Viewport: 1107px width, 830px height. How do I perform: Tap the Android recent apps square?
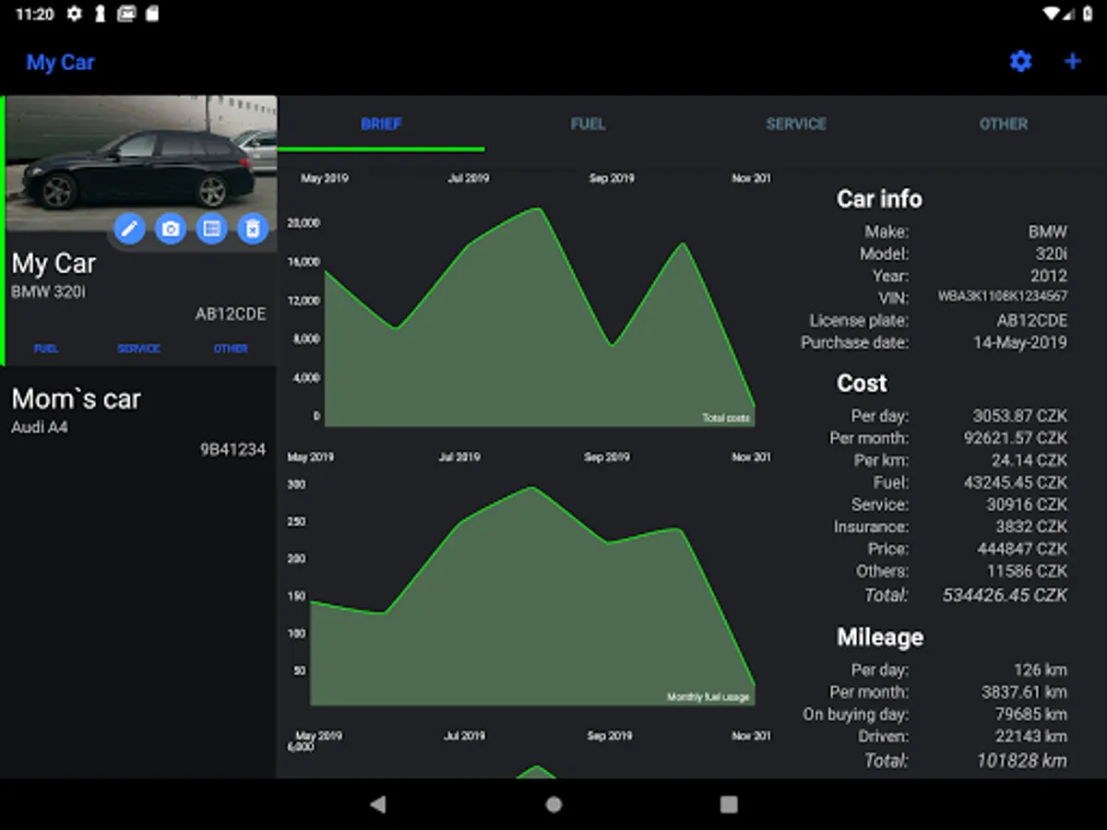point(729,804)
